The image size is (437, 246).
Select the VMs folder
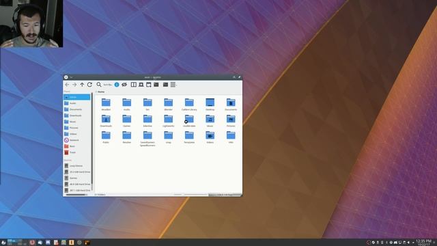click(x=231, y=137)
